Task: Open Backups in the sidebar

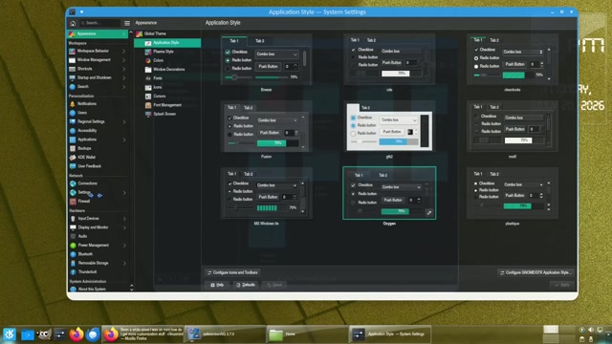Action: click(x=98, y=149)
